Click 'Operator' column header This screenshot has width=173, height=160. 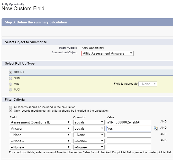pos(79,117)
